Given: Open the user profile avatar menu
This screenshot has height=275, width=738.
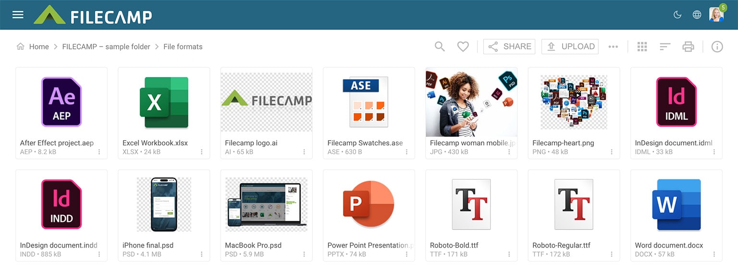Looking at the screenshot, I should [716, 15].
